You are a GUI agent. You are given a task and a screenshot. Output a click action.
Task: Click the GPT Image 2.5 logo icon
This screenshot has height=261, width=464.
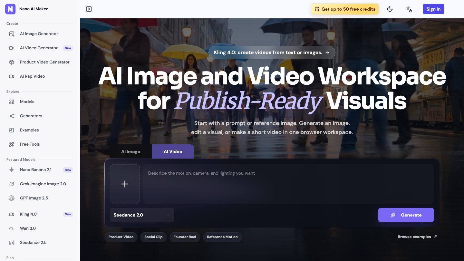click(12, 198)
